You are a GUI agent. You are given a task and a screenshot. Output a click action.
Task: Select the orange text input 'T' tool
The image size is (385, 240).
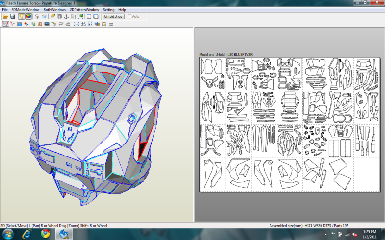pos(40,24)
